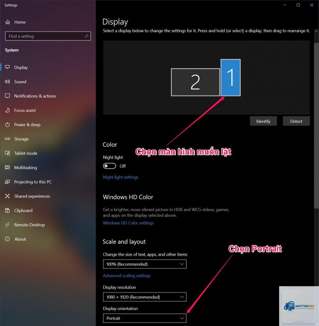Click the vertical scrollbar thumb
This screenshot has width=319, height=326.
[x=316, y=125]
